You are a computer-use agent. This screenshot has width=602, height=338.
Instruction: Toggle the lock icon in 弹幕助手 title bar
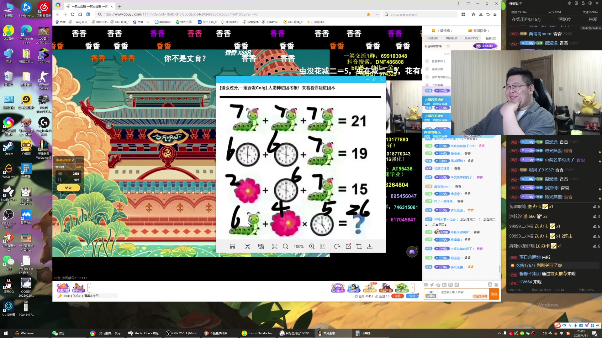(x=583, y=3)
